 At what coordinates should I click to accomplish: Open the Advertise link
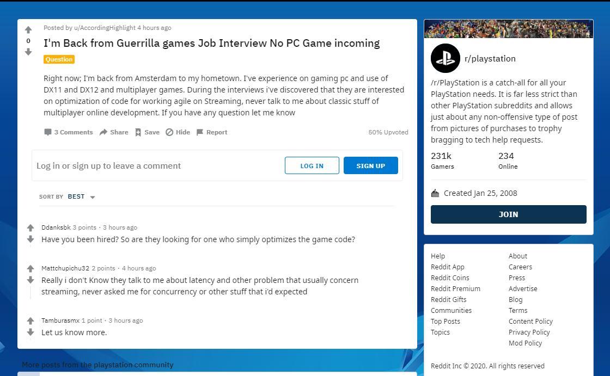[523, 289]
